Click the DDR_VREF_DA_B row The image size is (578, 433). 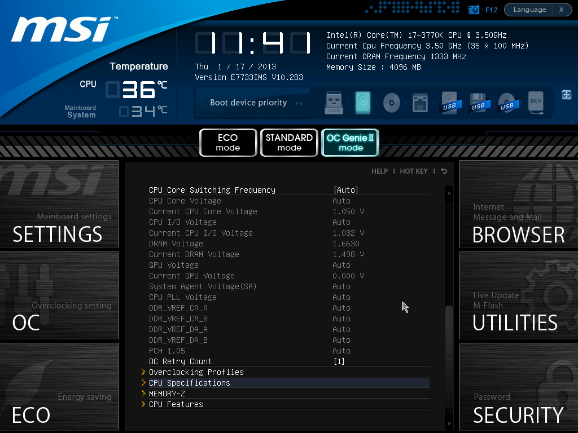[289, 339]
